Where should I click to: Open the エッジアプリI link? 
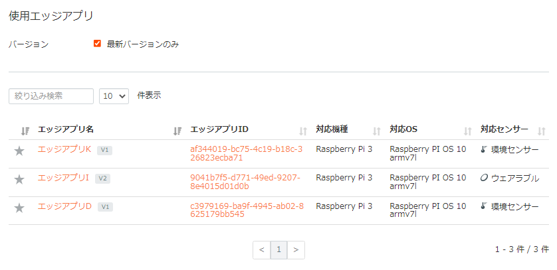(x=63, y=178)
